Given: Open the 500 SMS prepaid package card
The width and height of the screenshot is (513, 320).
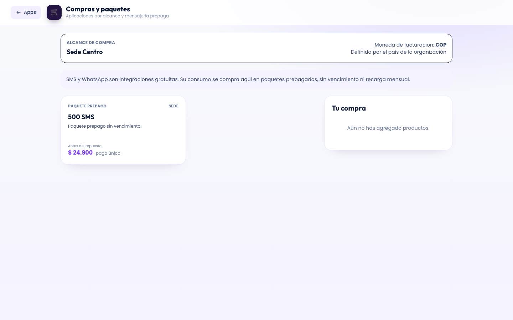Looking at the screenshot, I should [x=123, y=130].
